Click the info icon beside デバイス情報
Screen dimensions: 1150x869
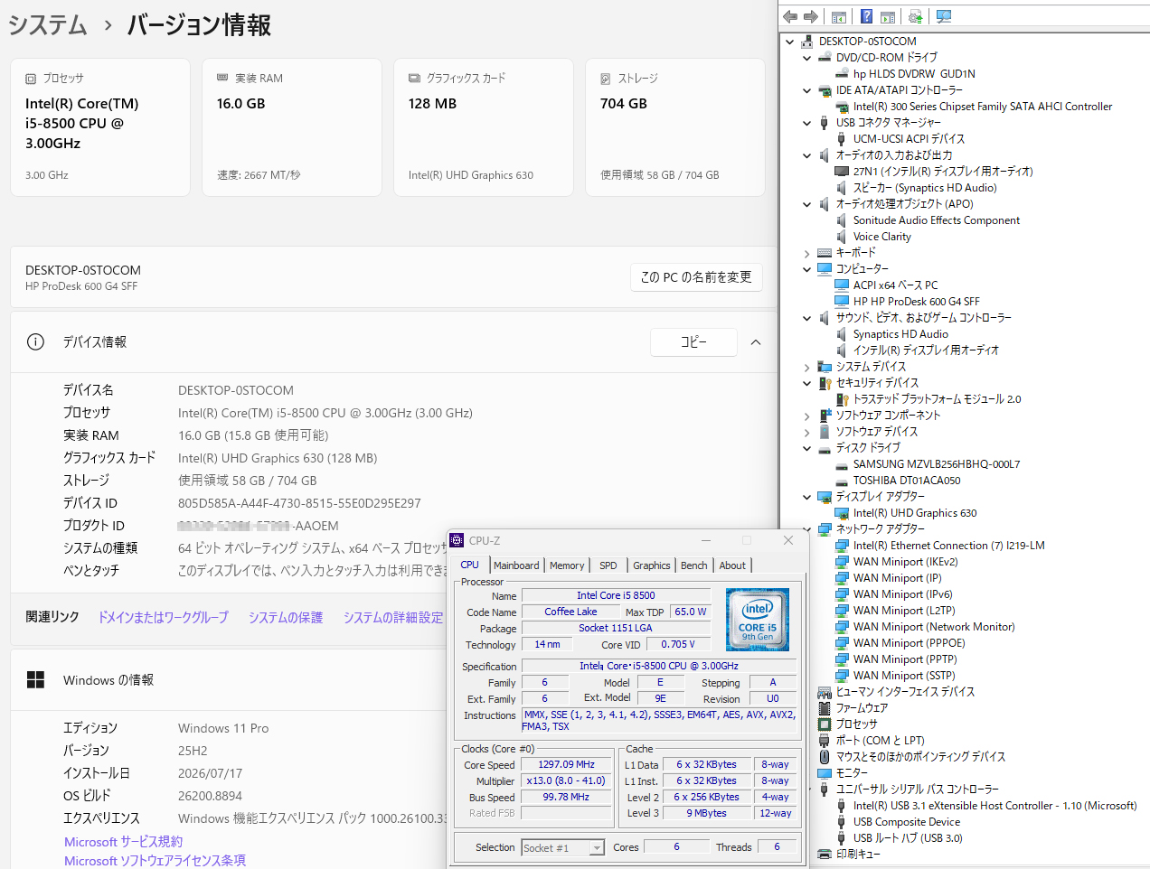pyautogui.click(x=35, y=341)
